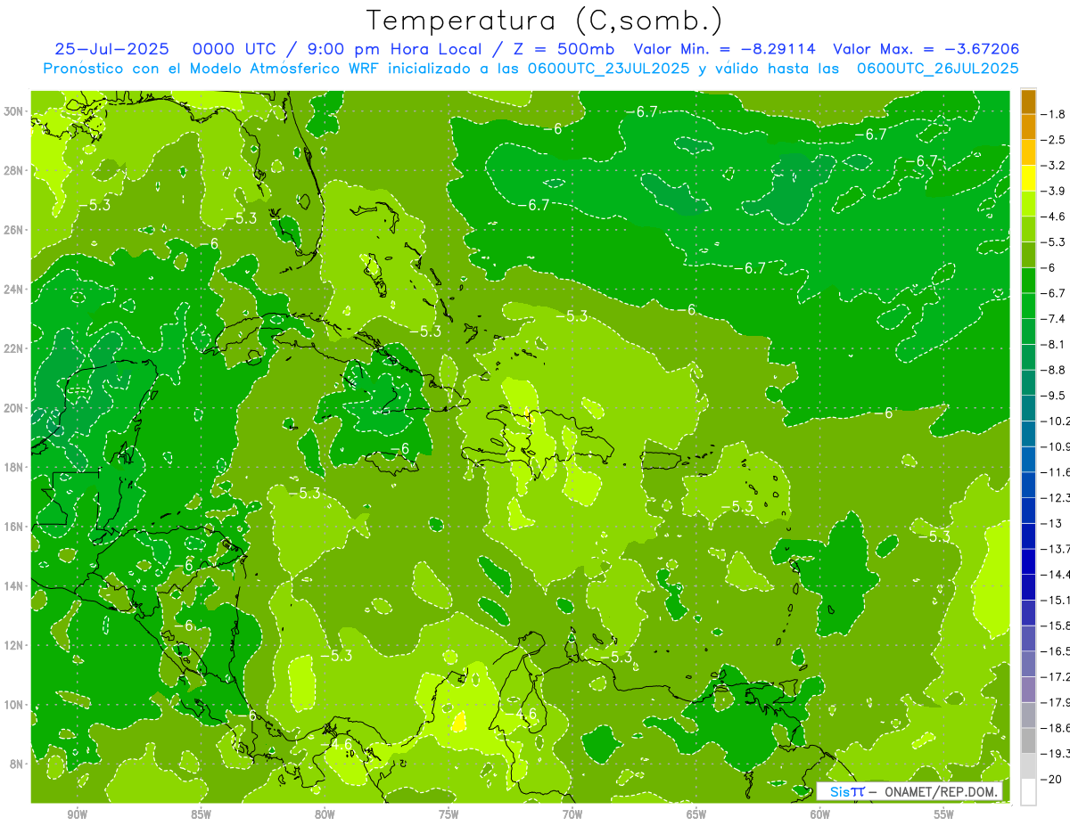
Task: Click the legend value "-7.4"
Action: coord(1055,319)
